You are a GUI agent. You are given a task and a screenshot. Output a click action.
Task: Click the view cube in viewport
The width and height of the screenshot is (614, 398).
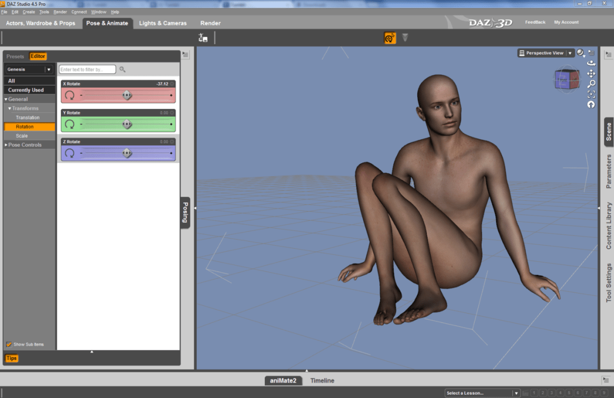click(x=567, y=79)
